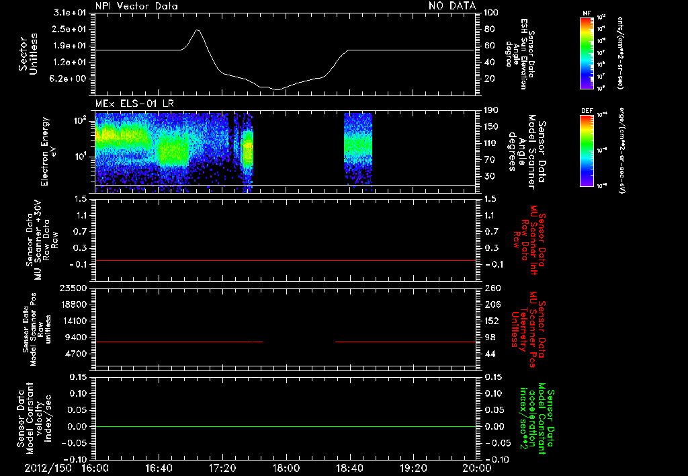Click the DEF energy flux color bar

587,151
